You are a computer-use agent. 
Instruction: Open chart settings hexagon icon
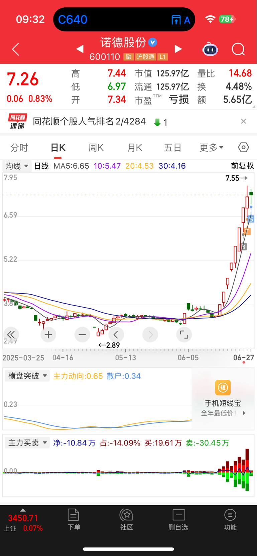point(244,147)
